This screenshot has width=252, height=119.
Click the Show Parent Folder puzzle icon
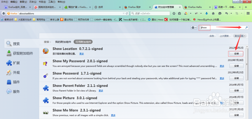(x=46, y=88)
